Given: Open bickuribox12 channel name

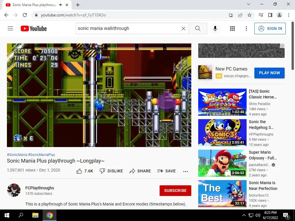Looking at the screenshot, I should pos(259,195).
